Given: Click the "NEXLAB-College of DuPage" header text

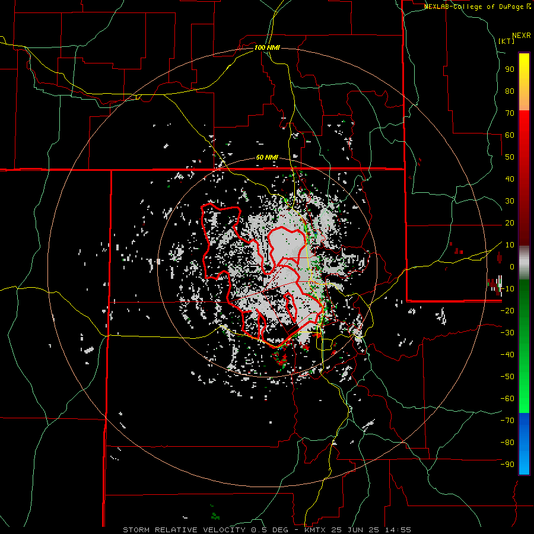Looking at the screenshot, I should (x=475, y=7).
